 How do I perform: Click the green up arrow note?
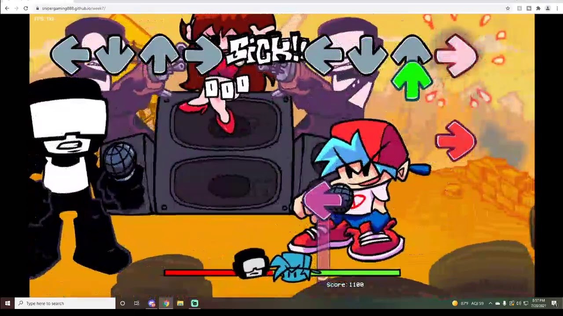412,81
